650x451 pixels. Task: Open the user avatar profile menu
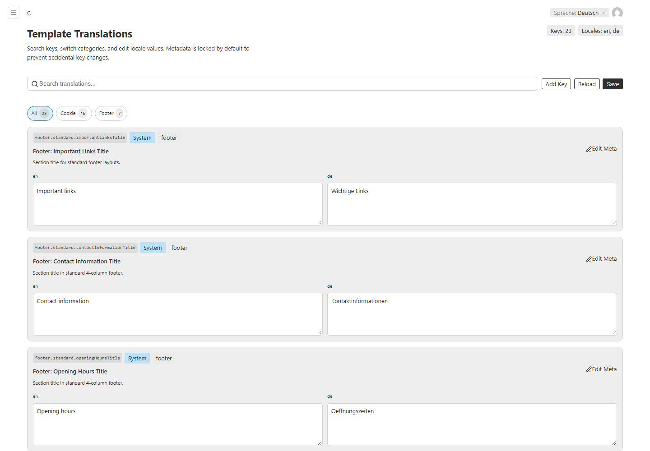617,13
